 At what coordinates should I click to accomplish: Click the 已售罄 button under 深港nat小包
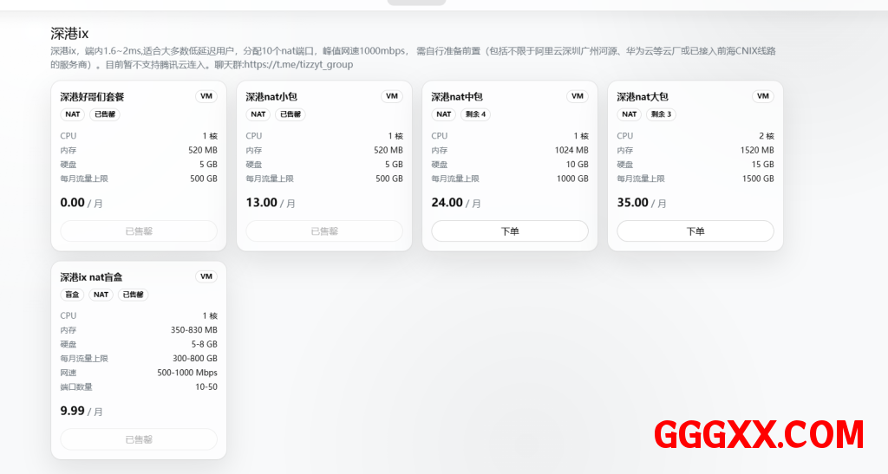click(323, 231)
